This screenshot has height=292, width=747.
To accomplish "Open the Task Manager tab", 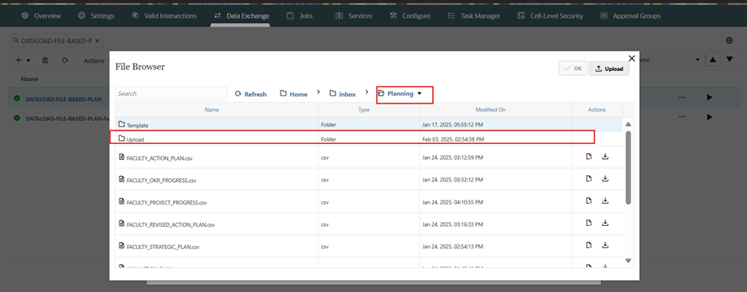I will click(x=474, y=16).
